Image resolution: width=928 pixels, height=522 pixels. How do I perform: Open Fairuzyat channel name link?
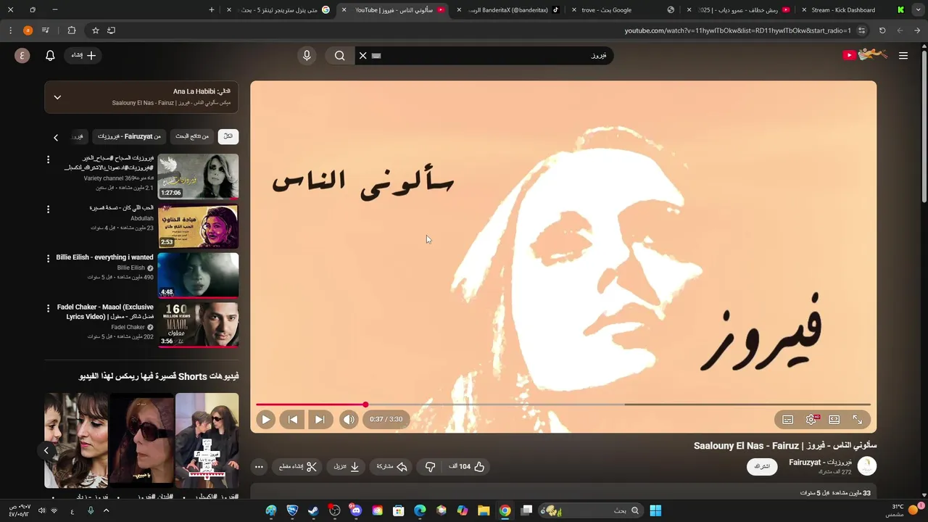[820, 462]
